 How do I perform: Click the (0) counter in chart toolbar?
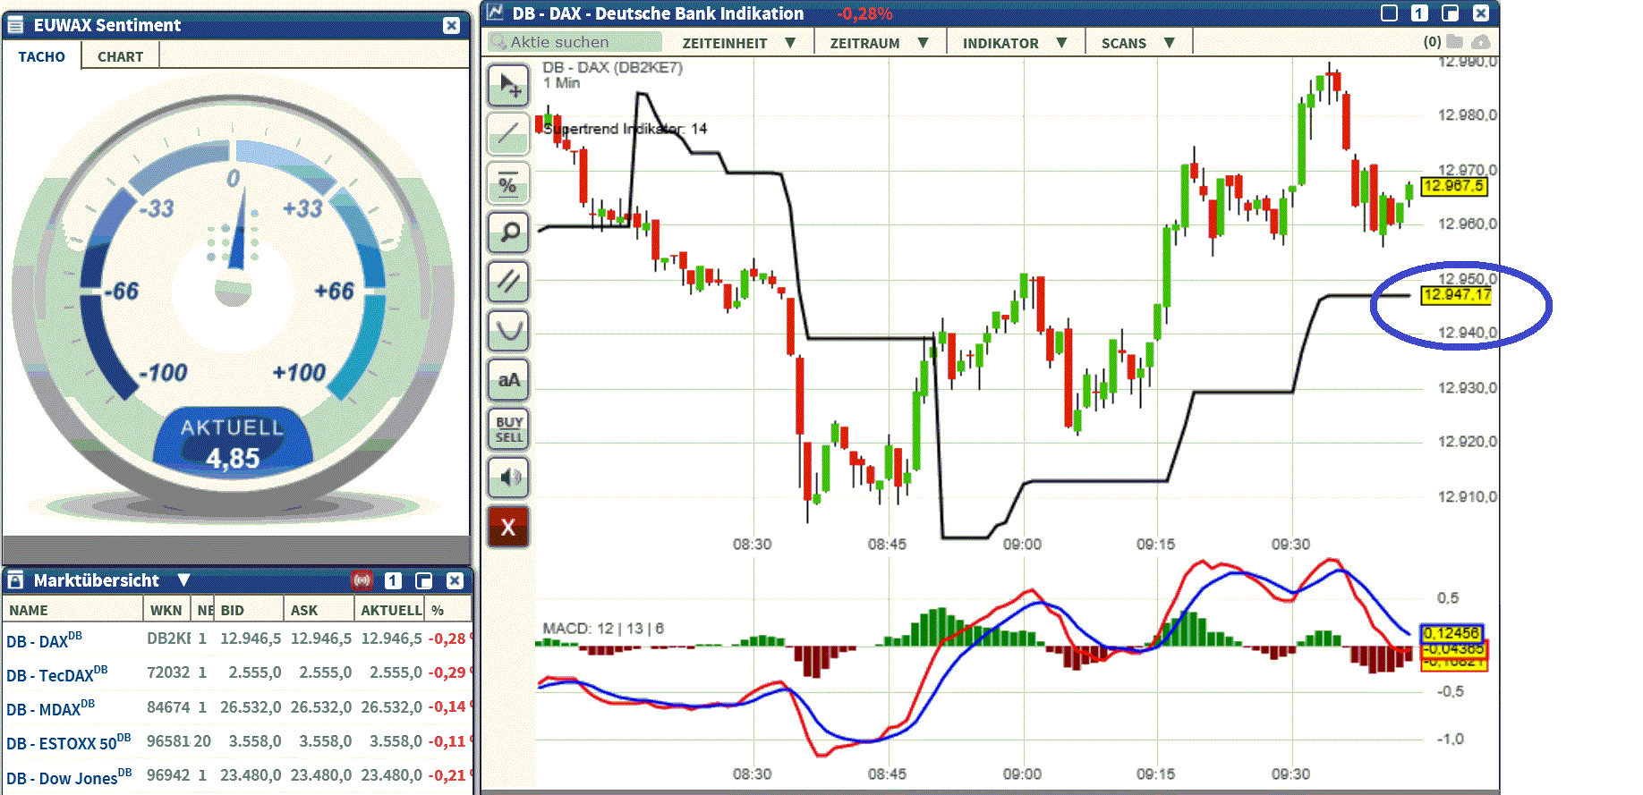coord(1433,41)
